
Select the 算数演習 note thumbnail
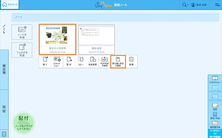(x=97, y=39)
